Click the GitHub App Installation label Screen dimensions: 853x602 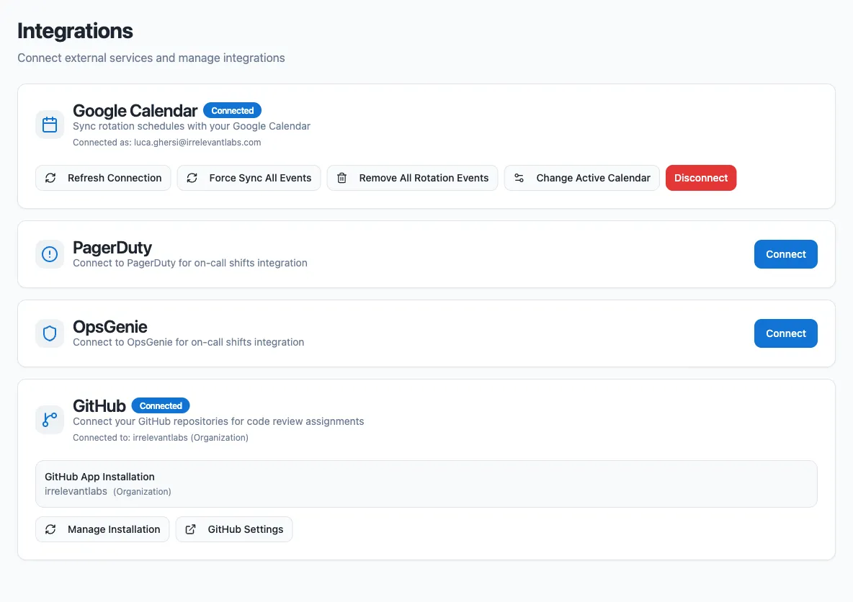[99, 477]
